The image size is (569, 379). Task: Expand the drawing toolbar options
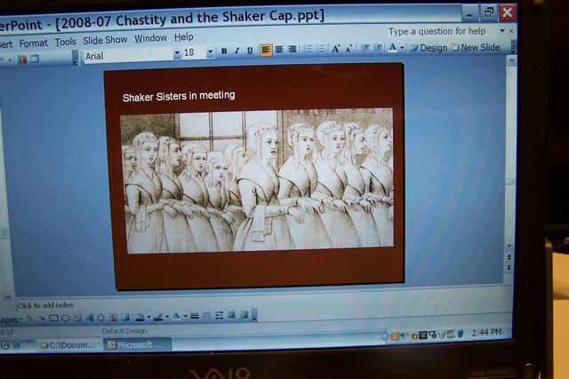click(x=254, y=315)
